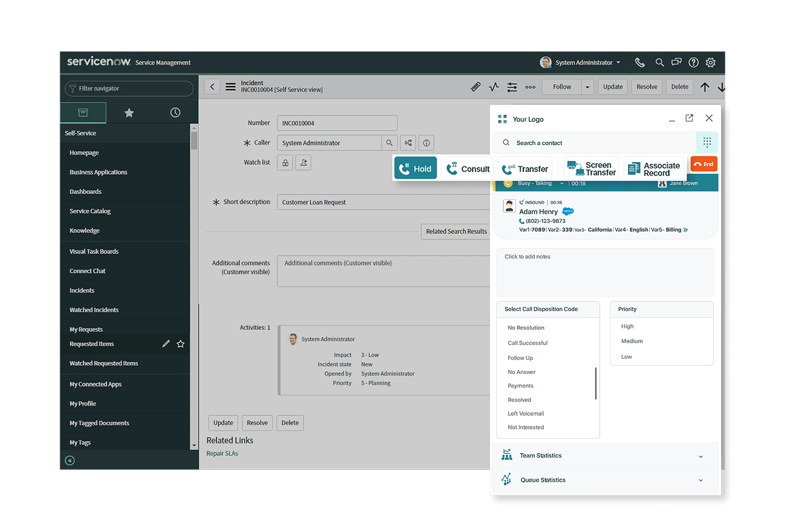Expand Team Statistics section
This screenshot has width=785, height=521.
tap(604, 456)
